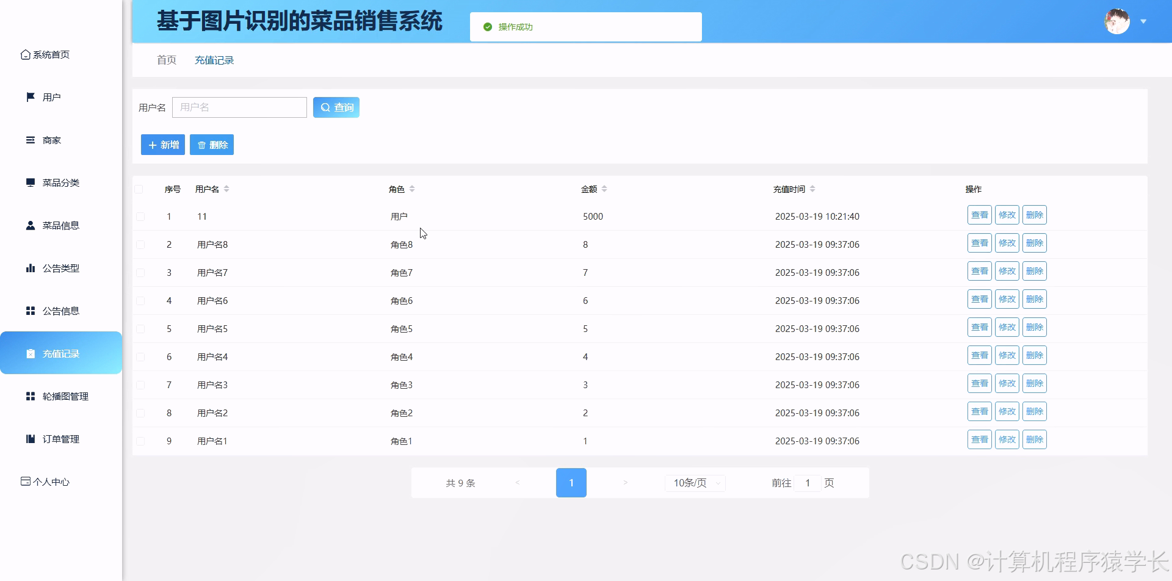Click inside the 用户名 search field
Screen dimensions: 1172x581
coord(239,107)
